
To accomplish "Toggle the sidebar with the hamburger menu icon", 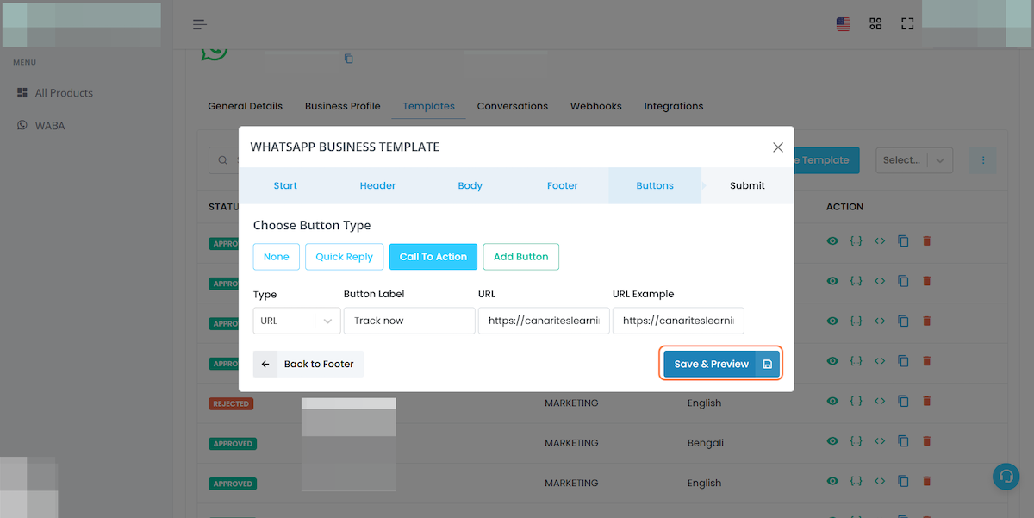I will 200,24.
